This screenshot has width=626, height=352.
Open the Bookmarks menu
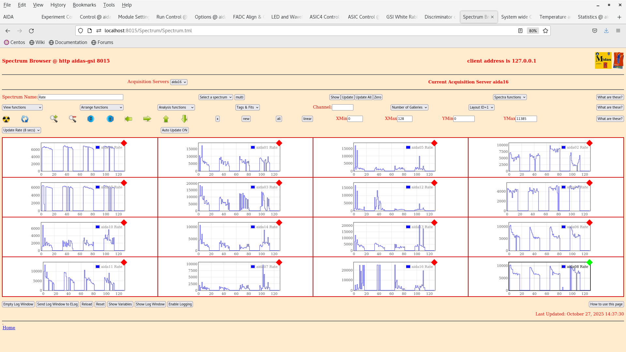tap(84, 5)
